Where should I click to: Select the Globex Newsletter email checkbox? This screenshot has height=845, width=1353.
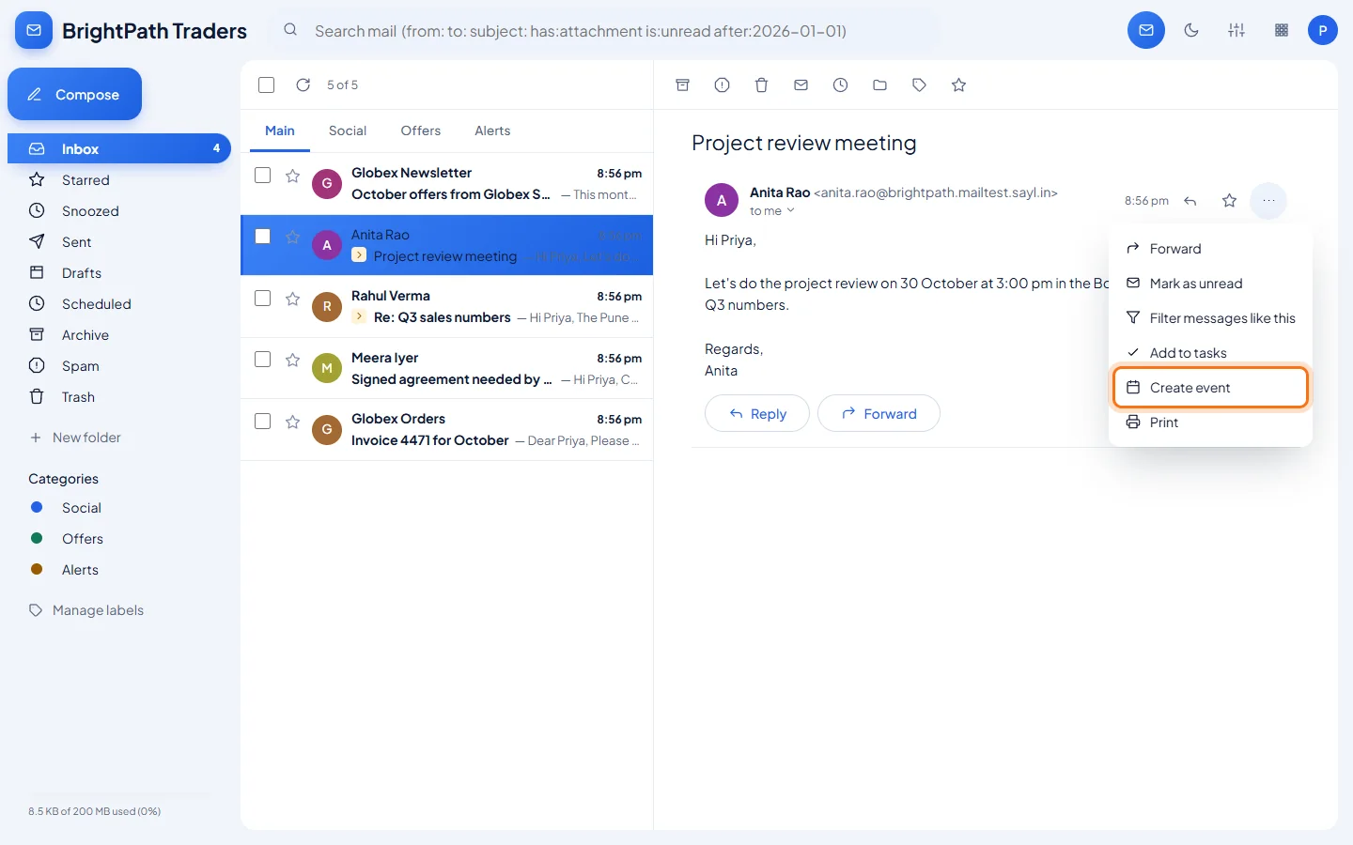263,176
